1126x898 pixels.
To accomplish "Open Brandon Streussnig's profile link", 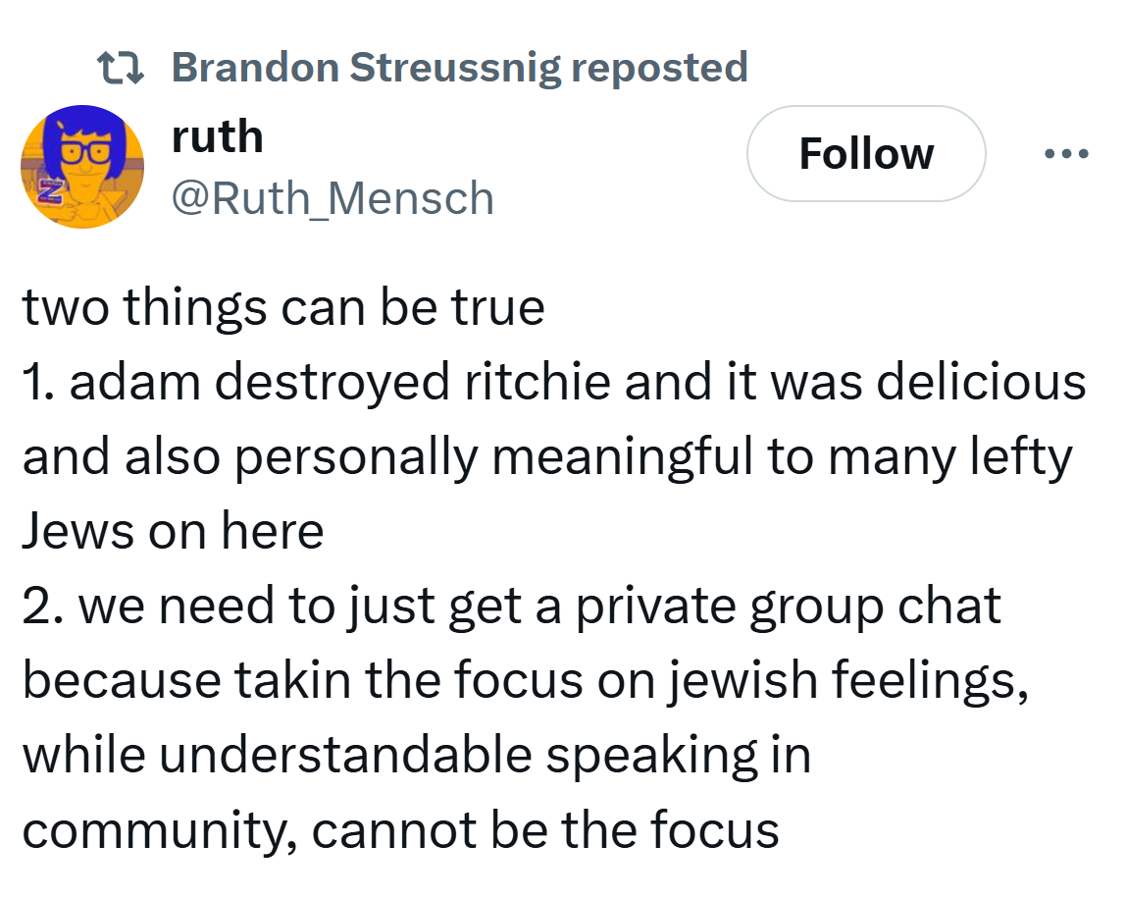I will click(365, 68).
